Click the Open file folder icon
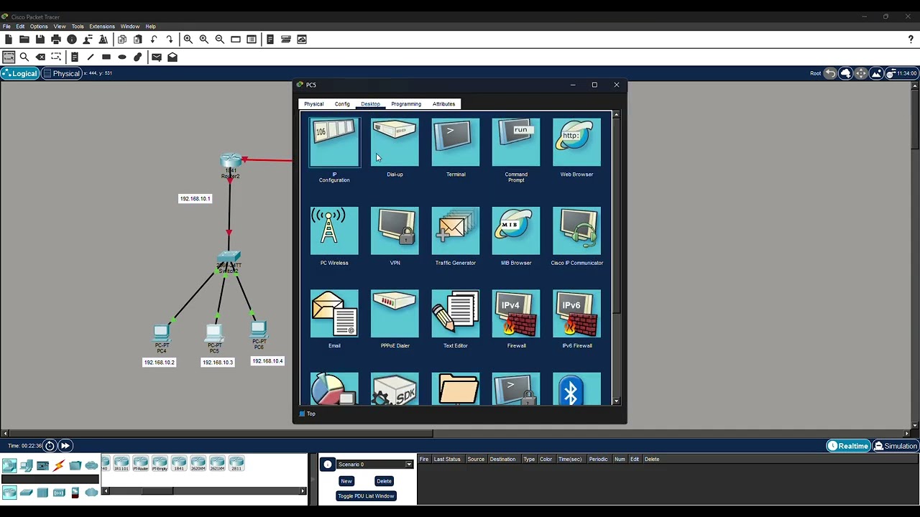The image size is (920, 517). [24, 39]
